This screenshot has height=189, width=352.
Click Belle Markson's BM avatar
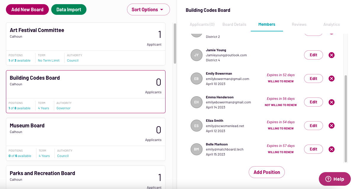[197, 149]
